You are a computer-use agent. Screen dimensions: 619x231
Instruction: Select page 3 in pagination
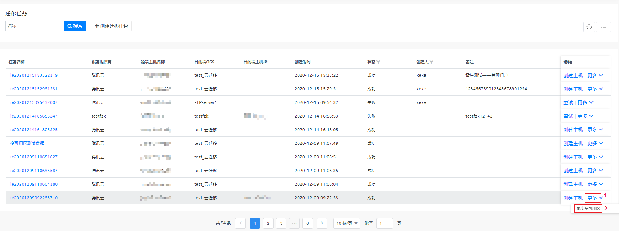click(x=281, y=223)
